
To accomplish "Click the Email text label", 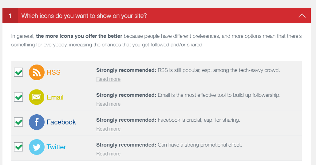I will (55, 97).
